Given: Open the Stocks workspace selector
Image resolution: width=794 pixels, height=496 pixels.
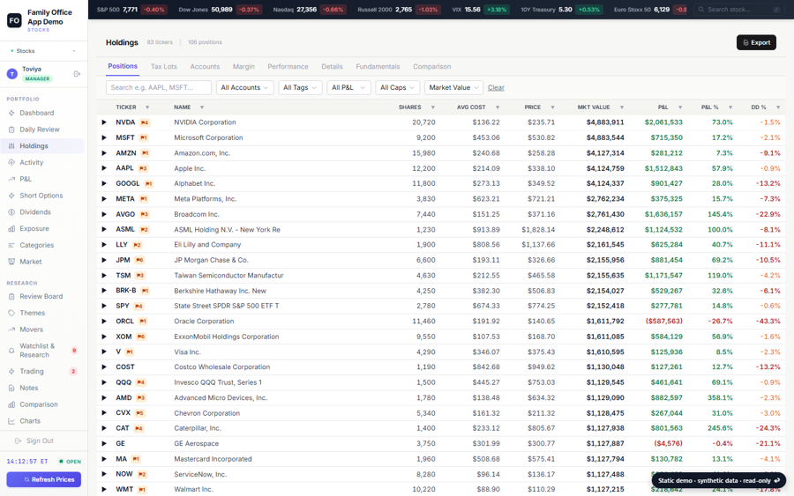Looking at the screenshot, I should click(43, 51).
